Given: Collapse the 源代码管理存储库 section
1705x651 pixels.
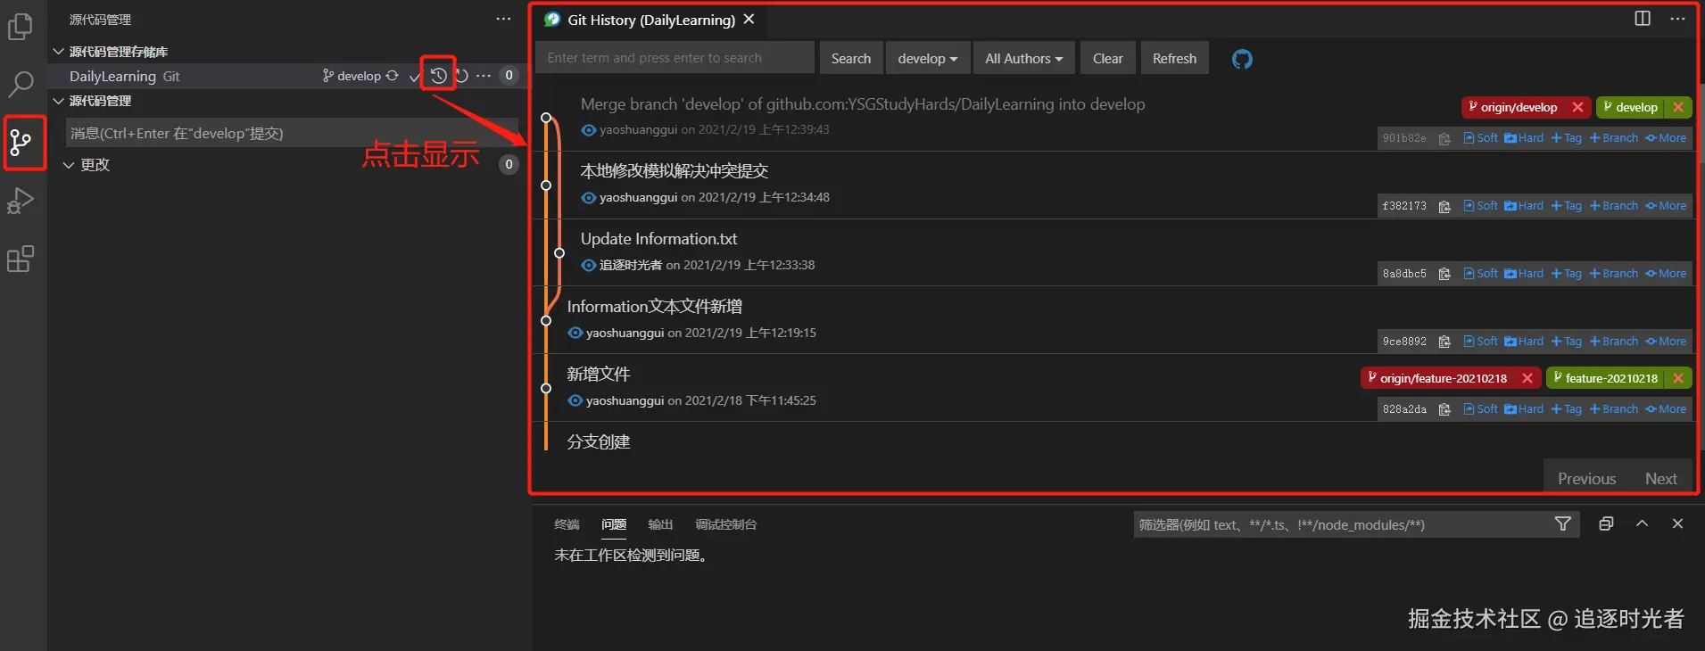Looking at the screenshot, I should point(58,52).
